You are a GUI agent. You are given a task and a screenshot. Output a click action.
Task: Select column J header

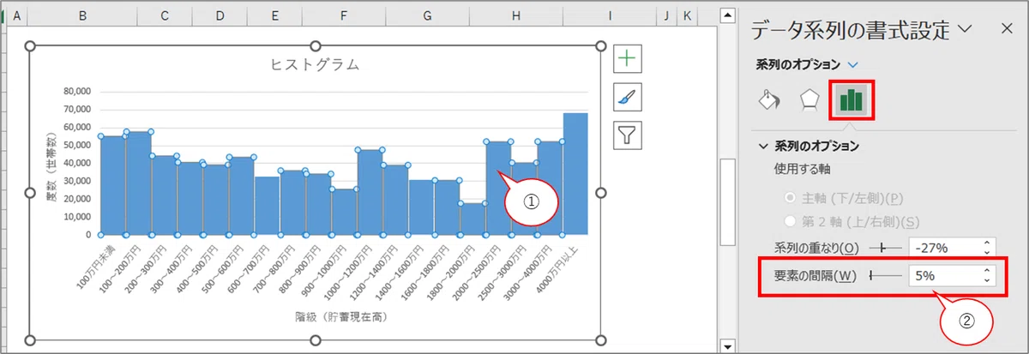click(x=666, y=15)
